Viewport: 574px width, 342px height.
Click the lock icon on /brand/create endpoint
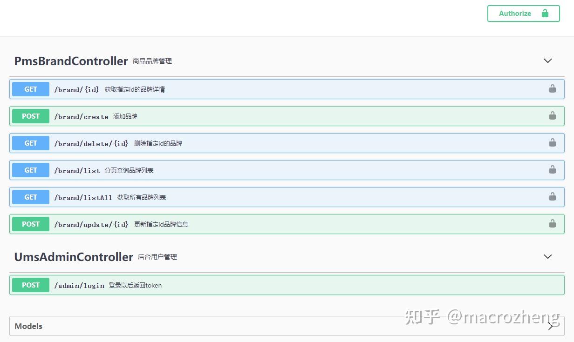click(x=553, y=116)
